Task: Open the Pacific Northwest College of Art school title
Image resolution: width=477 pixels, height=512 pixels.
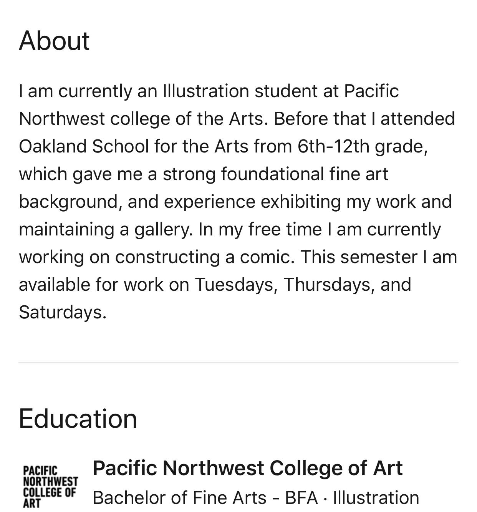Action: 247,468
